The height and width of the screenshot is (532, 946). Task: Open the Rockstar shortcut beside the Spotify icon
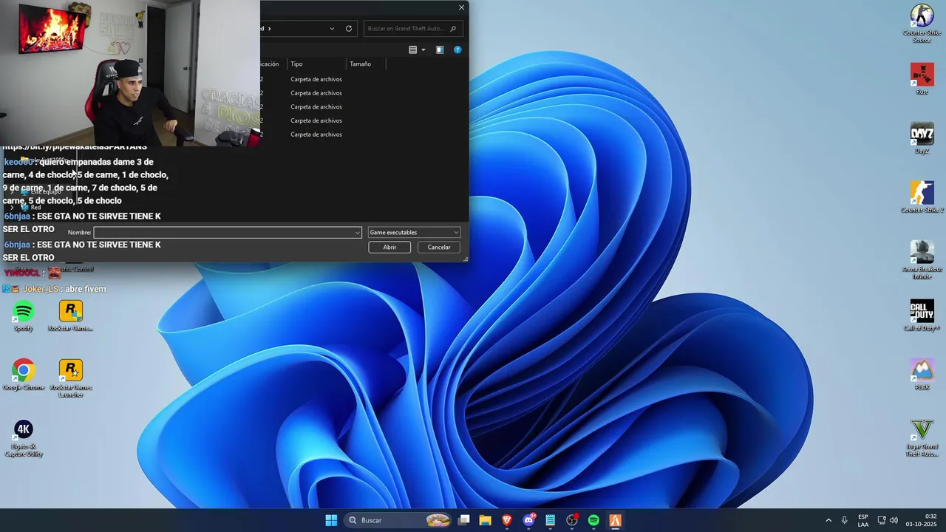pos(70,316)
